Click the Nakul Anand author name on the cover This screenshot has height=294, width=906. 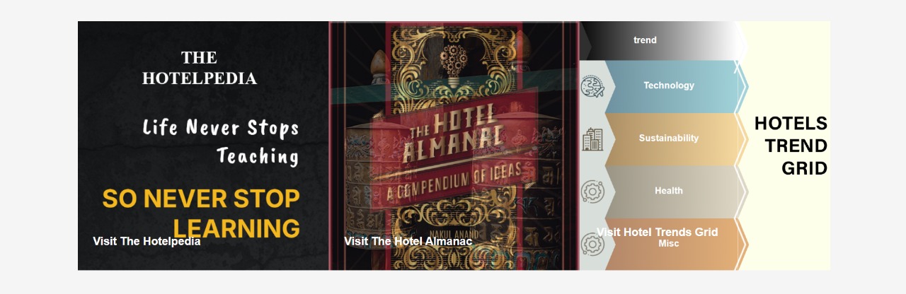(453, 233)
